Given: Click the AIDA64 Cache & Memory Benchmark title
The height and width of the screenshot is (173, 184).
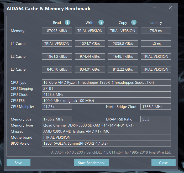Looking at the screenshot, I should [49, 9].
